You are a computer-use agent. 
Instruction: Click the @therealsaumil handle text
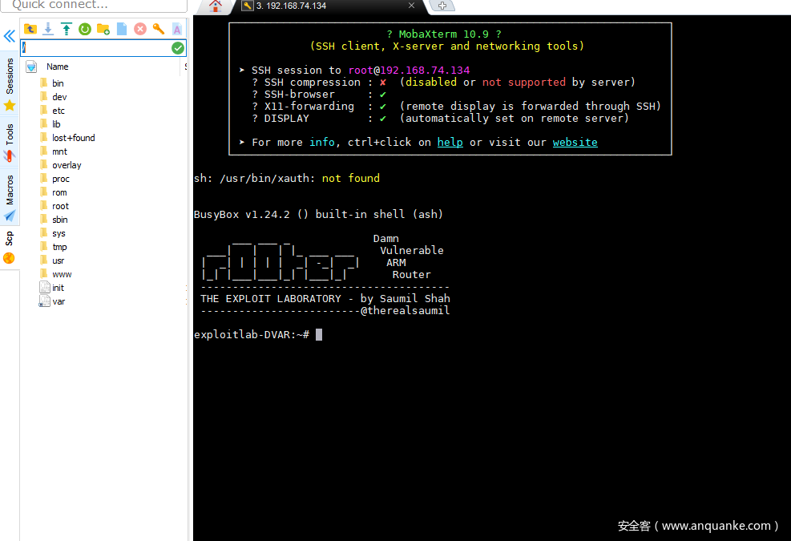pyautogui.click(x=405, y=311)
